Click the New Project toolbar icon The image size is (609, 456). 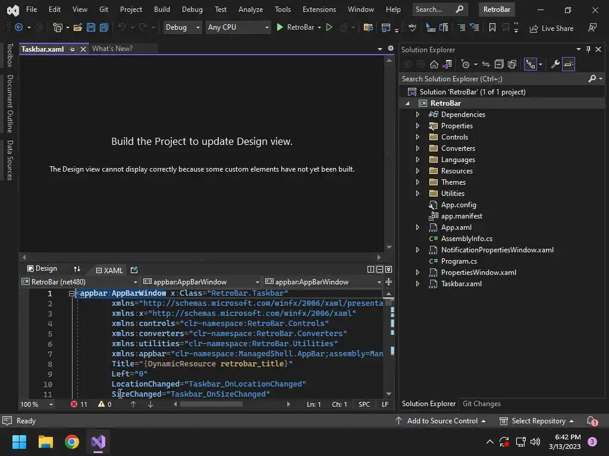pyautogui.click(x=58, y=27)
